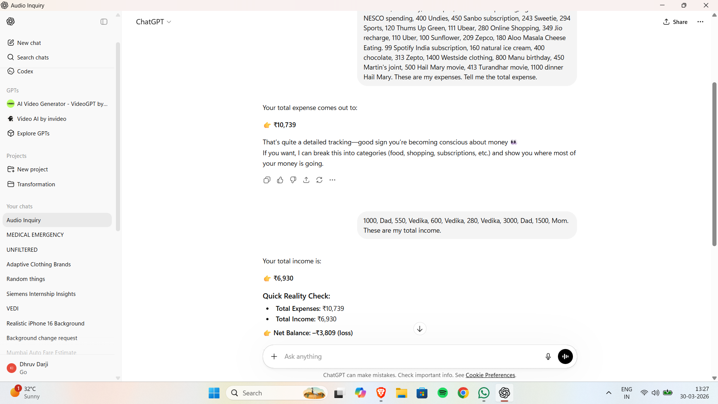Click the Share button
This screenshot has height=404, width=718.
click(x=675, y=22)
